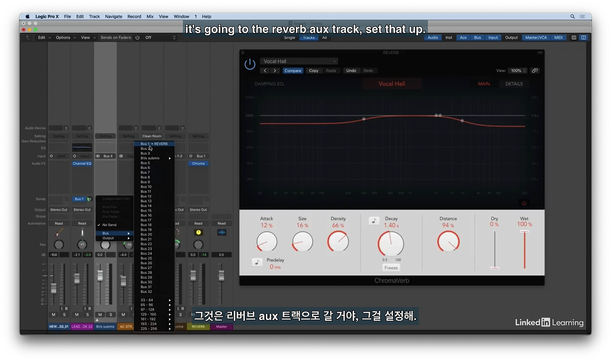The width and height of the screenshot is (611, 361).
Task: Select Bus 5 from the bus list
Action: (154, 163)
